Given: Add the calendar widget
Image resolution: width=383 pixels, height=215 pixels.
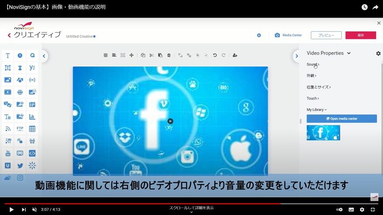Looking at the screenshot, I should tap(32, 105).
